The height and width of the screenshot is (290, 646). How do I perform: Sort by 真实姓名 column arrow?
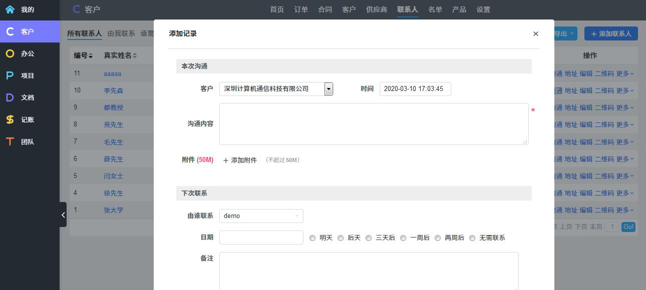point(135,56)
